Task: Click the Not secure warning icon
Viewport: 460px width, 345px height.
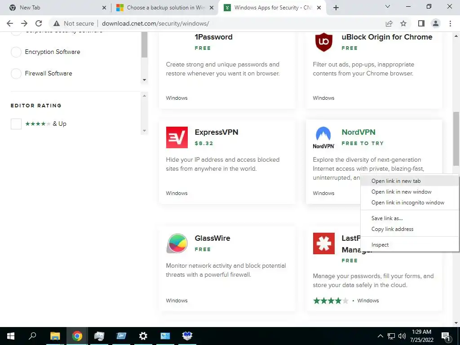Action: coord(57,23)
